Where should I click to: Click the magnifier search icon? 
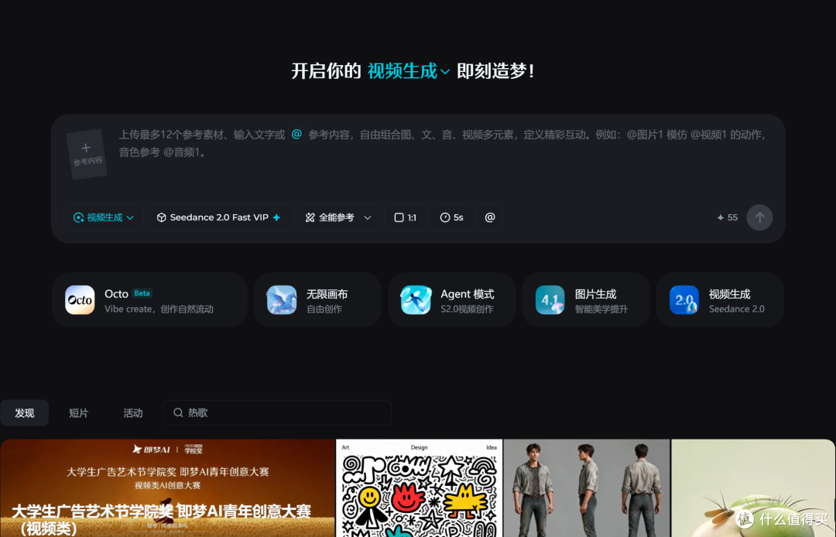point(178,413)
